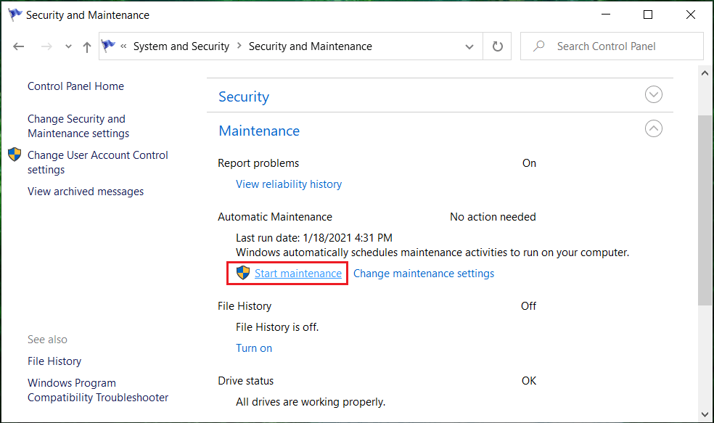
Task: Click the flag icon in the address bar
Action: (109, 46)
